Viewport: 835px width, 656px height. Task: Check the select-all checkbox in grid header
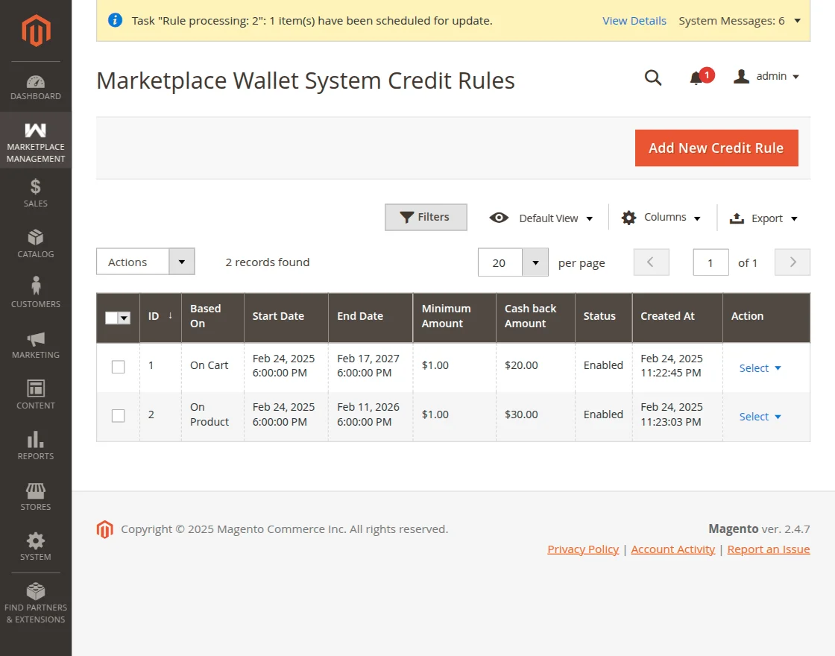click(x=113, y=318)
